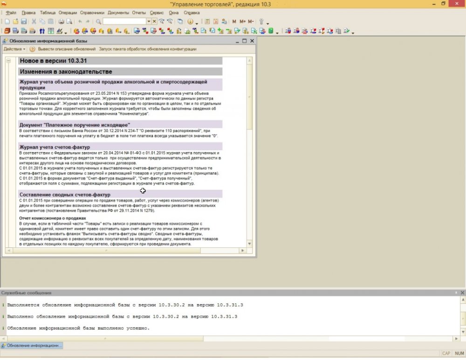Click Запуск пакета обработок обновления конфигурации
Screen dimensions: 466x360
pyautogui.click(x=148, y=49)
